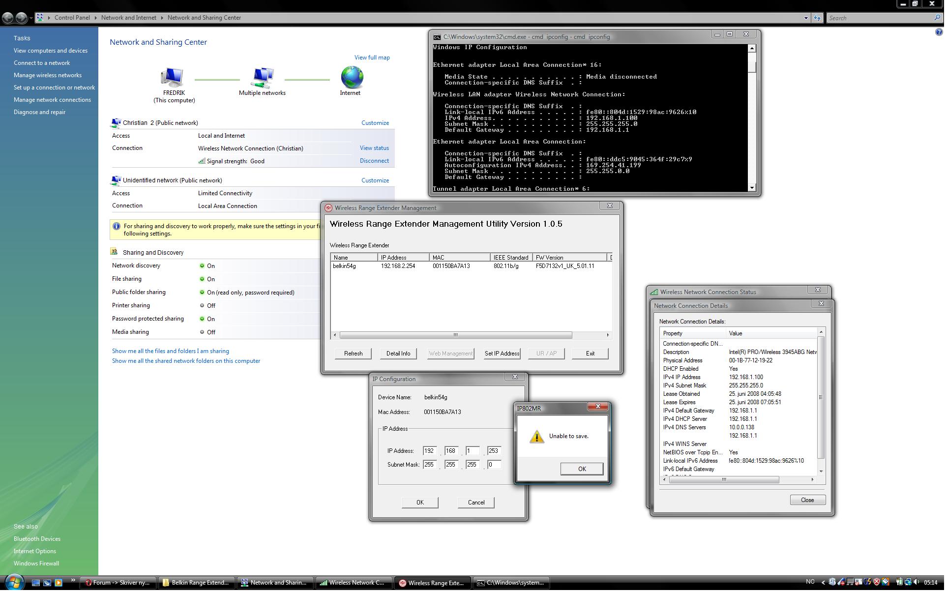Image resolution: width=947 pixels, height=592 pixels.
Task: Click the cmd window title icon
Action: click(438, 37)
